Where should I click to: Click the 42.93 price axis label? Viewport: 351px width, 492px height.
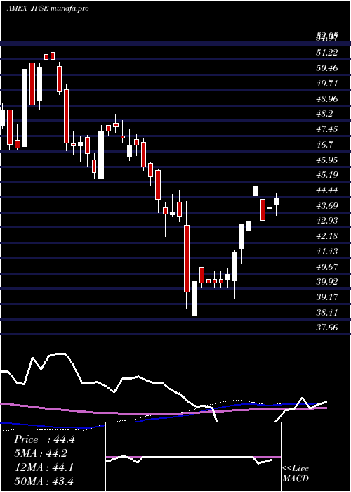pos(326,221)
